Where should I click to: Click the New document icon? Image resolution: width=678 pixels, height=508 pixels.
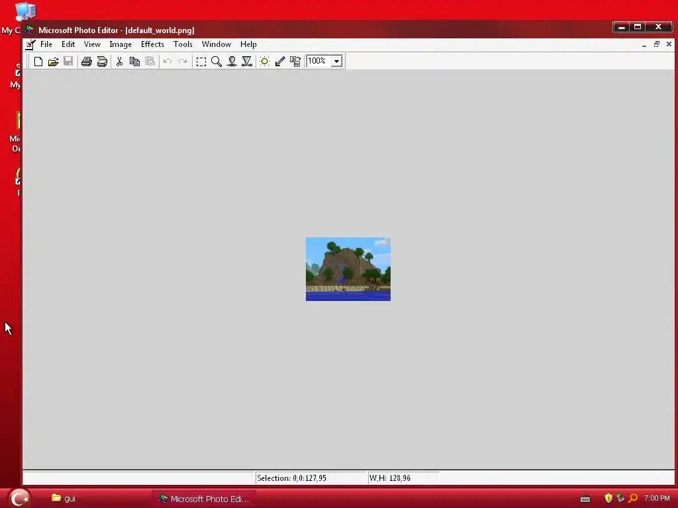pos(38,62)
